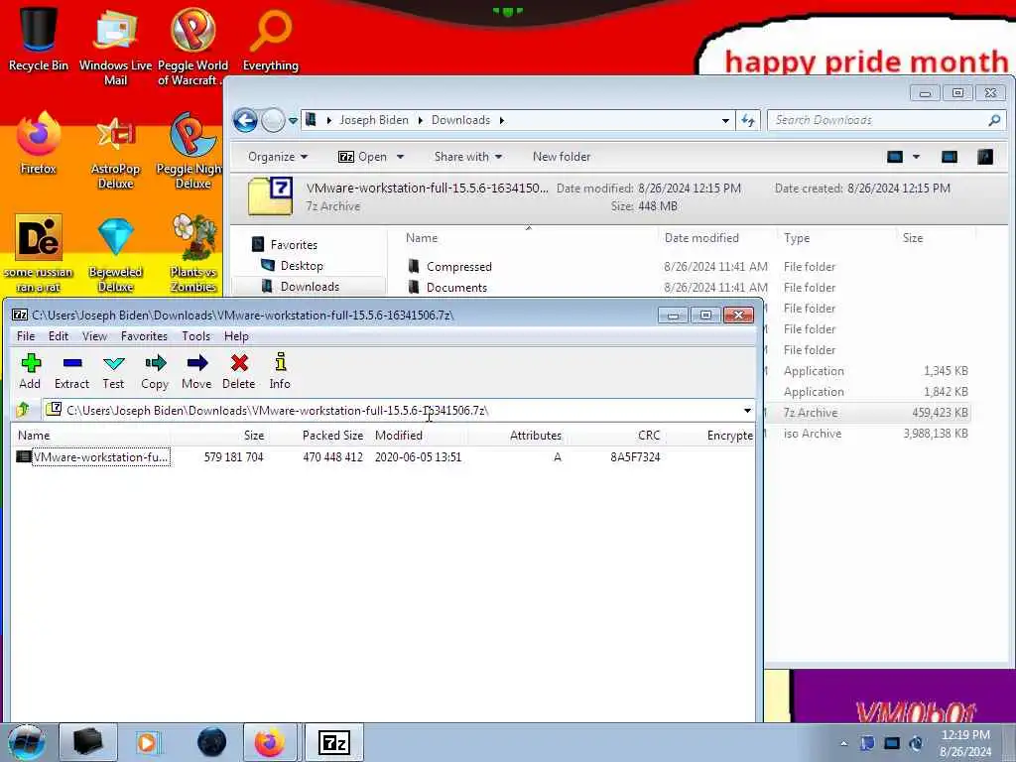1016x762 pixels.
Task: Click the Back arrow in Explorer window
Action: [x=245, y=120]
